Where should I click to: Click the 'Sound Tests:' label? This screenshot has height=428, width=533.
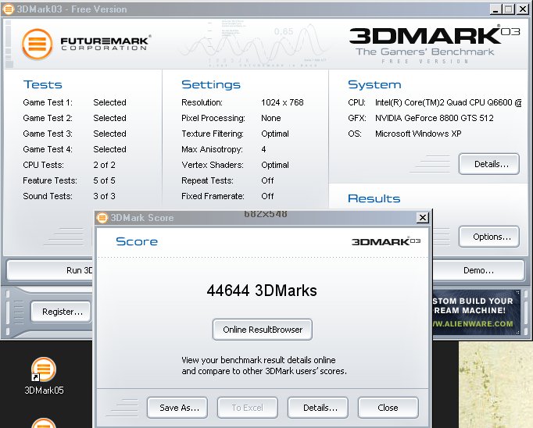[x=48, y=196]
